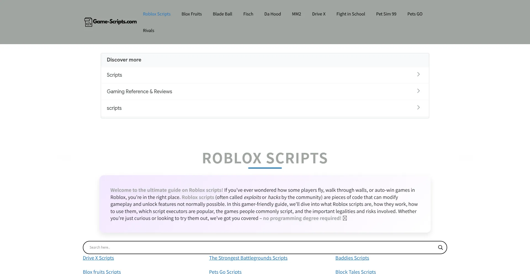530x274 pixels.
Task: Click the Discover more heading
Action: click(x=124, y=60)
